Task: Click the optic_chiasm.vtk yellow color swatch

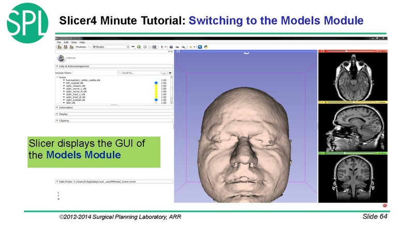Action: [156, 86]
